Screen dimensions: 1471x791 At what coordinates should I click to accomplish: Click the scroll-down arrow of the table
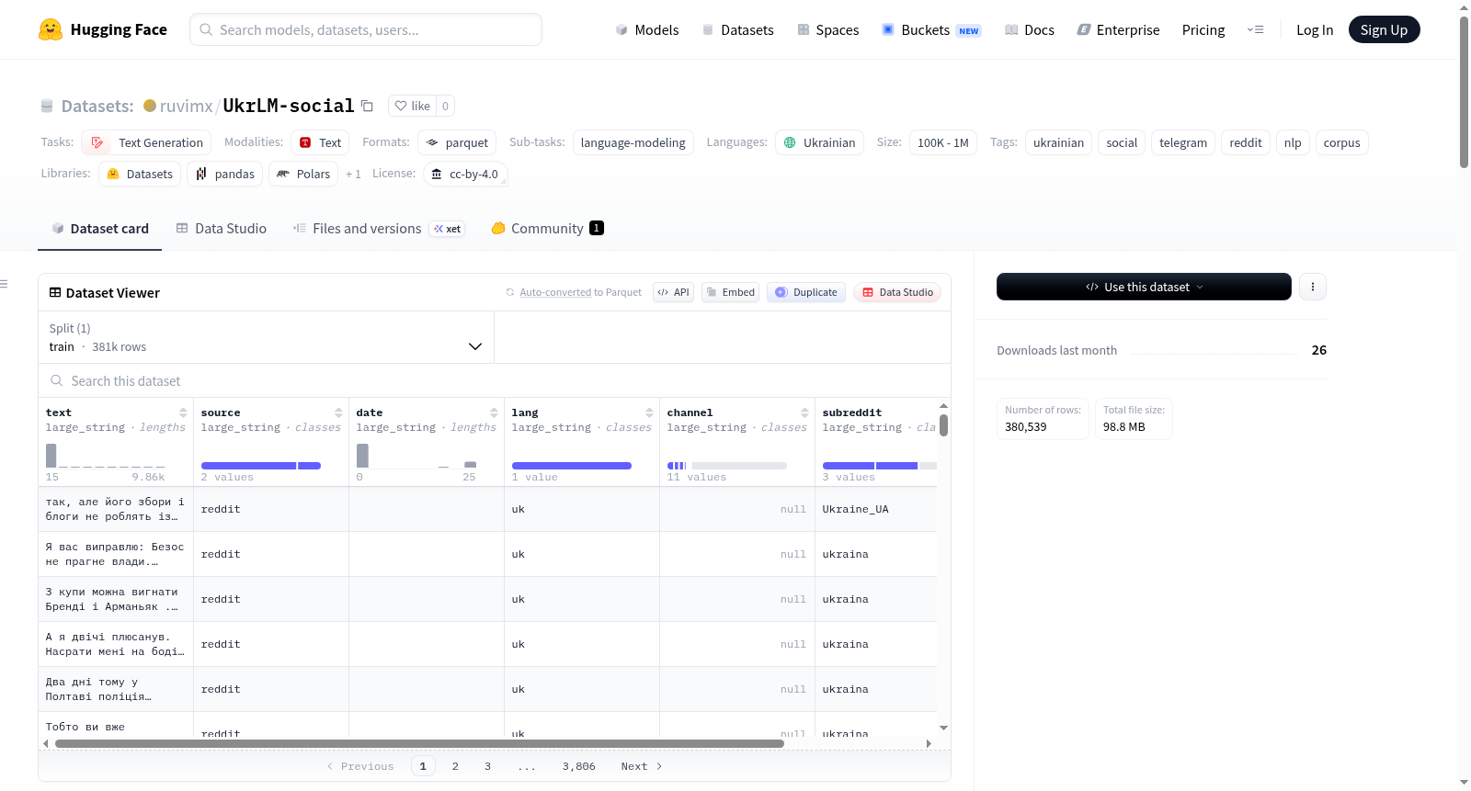point(943,728)
